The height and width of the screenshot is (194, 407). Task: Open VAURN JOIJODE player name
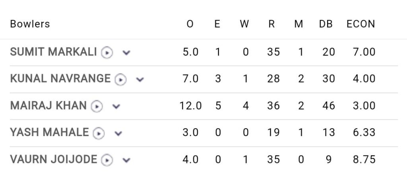53,159
